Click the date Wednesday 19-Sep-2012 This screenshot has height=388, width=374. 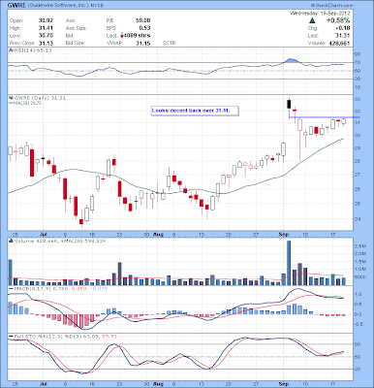pos(320,14)
